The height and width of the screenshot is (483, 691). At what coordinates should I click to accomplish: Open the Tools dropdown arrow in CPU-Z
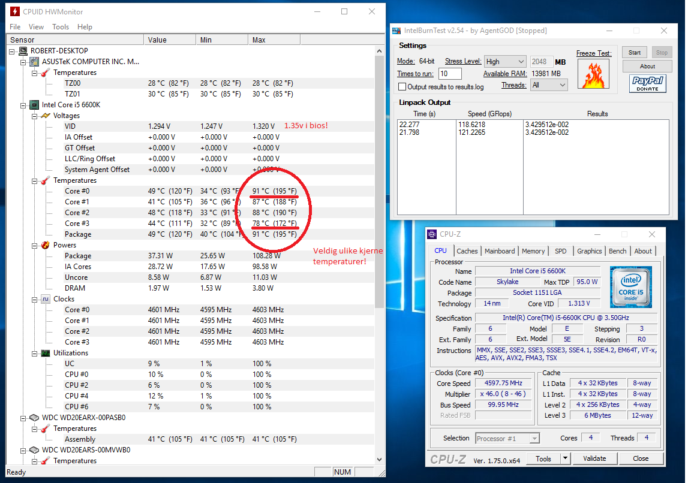pos(565,458)
